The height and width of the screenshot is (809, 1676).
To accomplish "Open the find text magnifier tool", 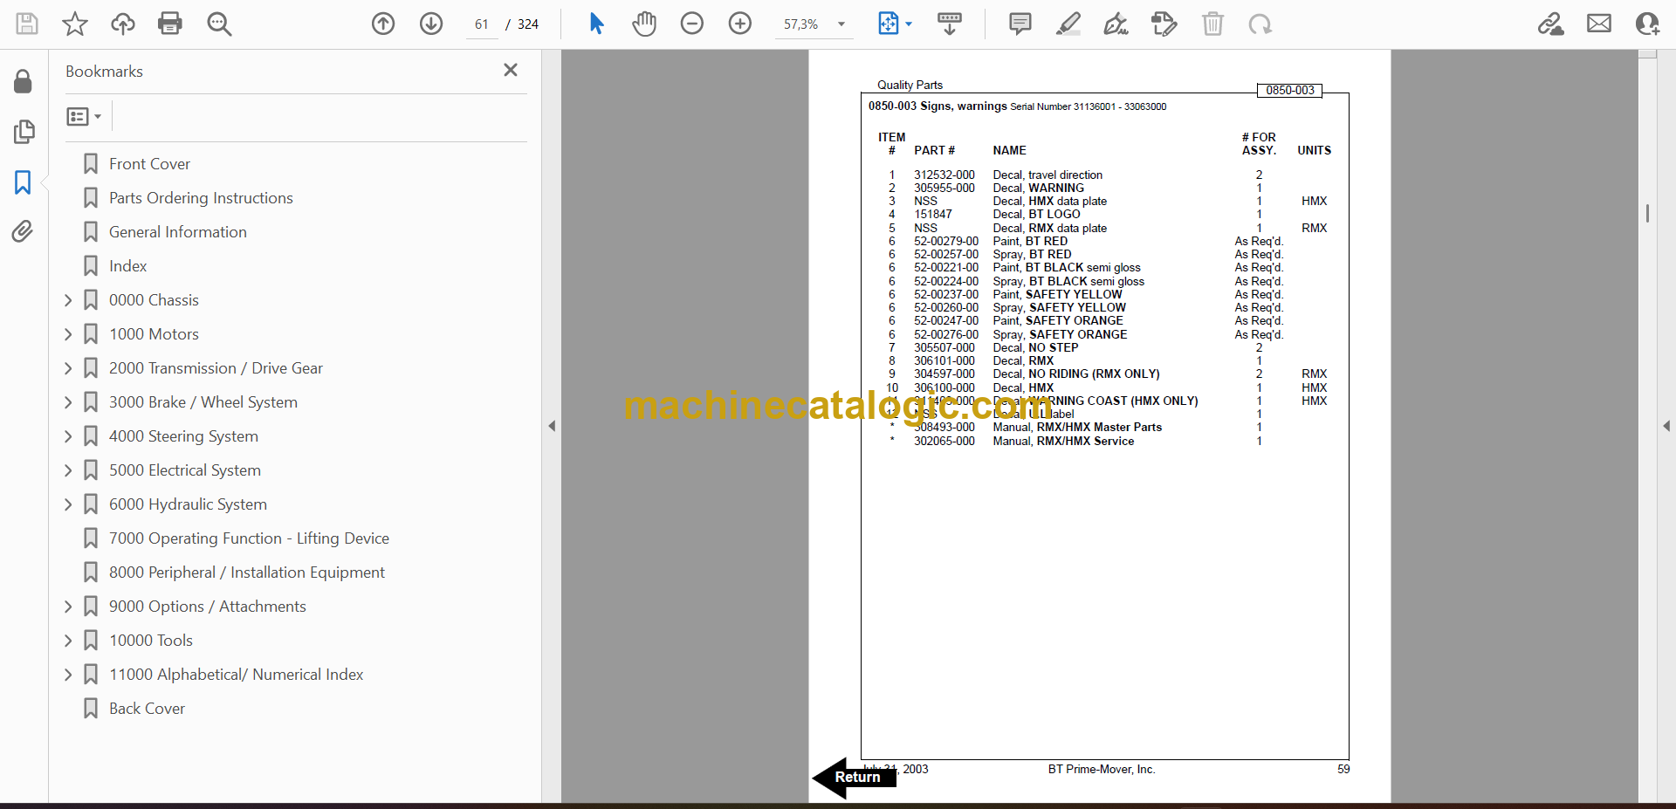I will [219, 24].
